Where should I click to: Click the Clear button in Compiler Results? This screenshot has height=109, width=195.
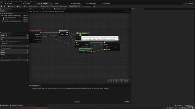tap(127, 102)
